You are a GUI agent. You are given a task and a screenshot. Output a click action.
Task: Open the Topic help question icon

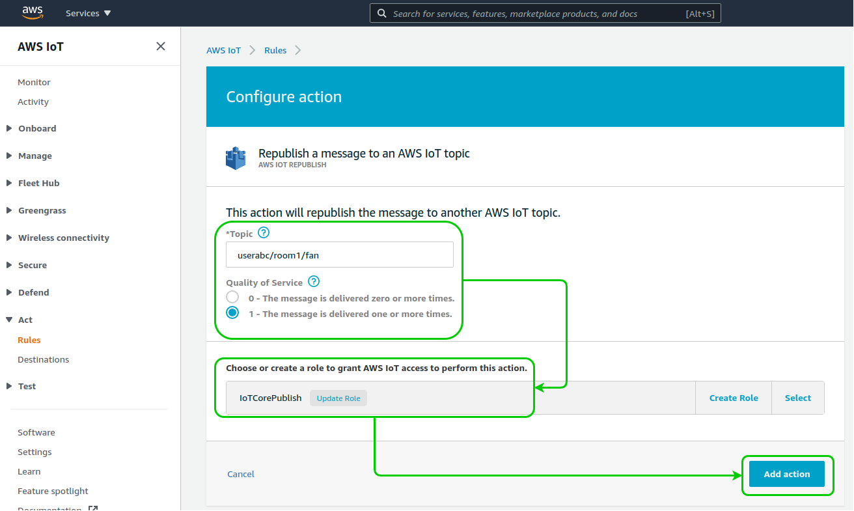pyautogui.click(x=264, y=232)
